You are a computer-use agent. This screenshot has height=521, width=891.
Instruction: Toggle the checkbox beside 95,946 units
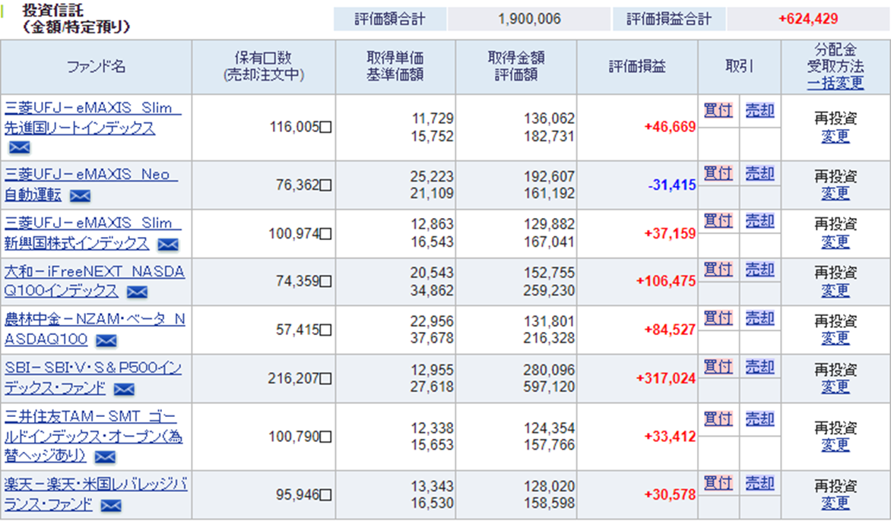325,495
